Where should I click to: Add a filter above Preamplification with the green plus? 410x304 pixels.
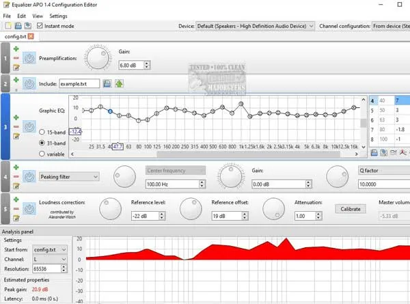click(16, 49)
